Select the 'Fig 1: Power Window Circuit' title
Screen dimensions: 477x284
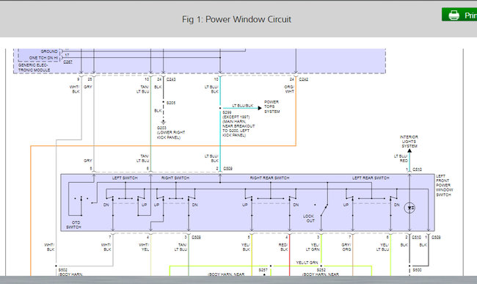[x=236, y=20]
